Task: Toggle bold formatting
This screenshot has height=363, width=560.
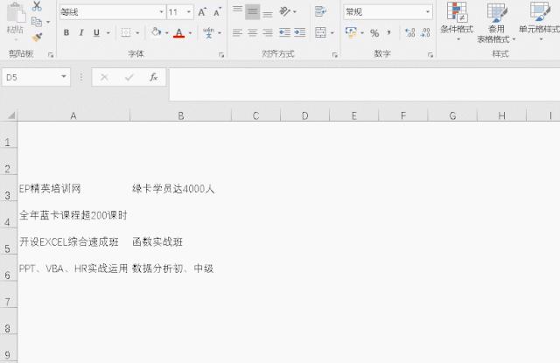Action: [x=66, y=33]
